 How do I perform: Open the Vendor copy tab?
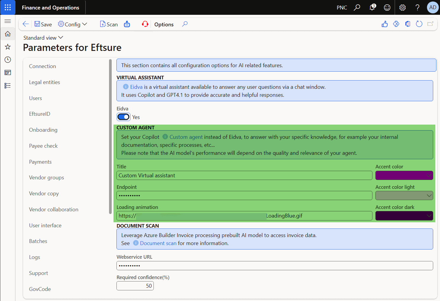pyautogui.click(x=44, y=194)
